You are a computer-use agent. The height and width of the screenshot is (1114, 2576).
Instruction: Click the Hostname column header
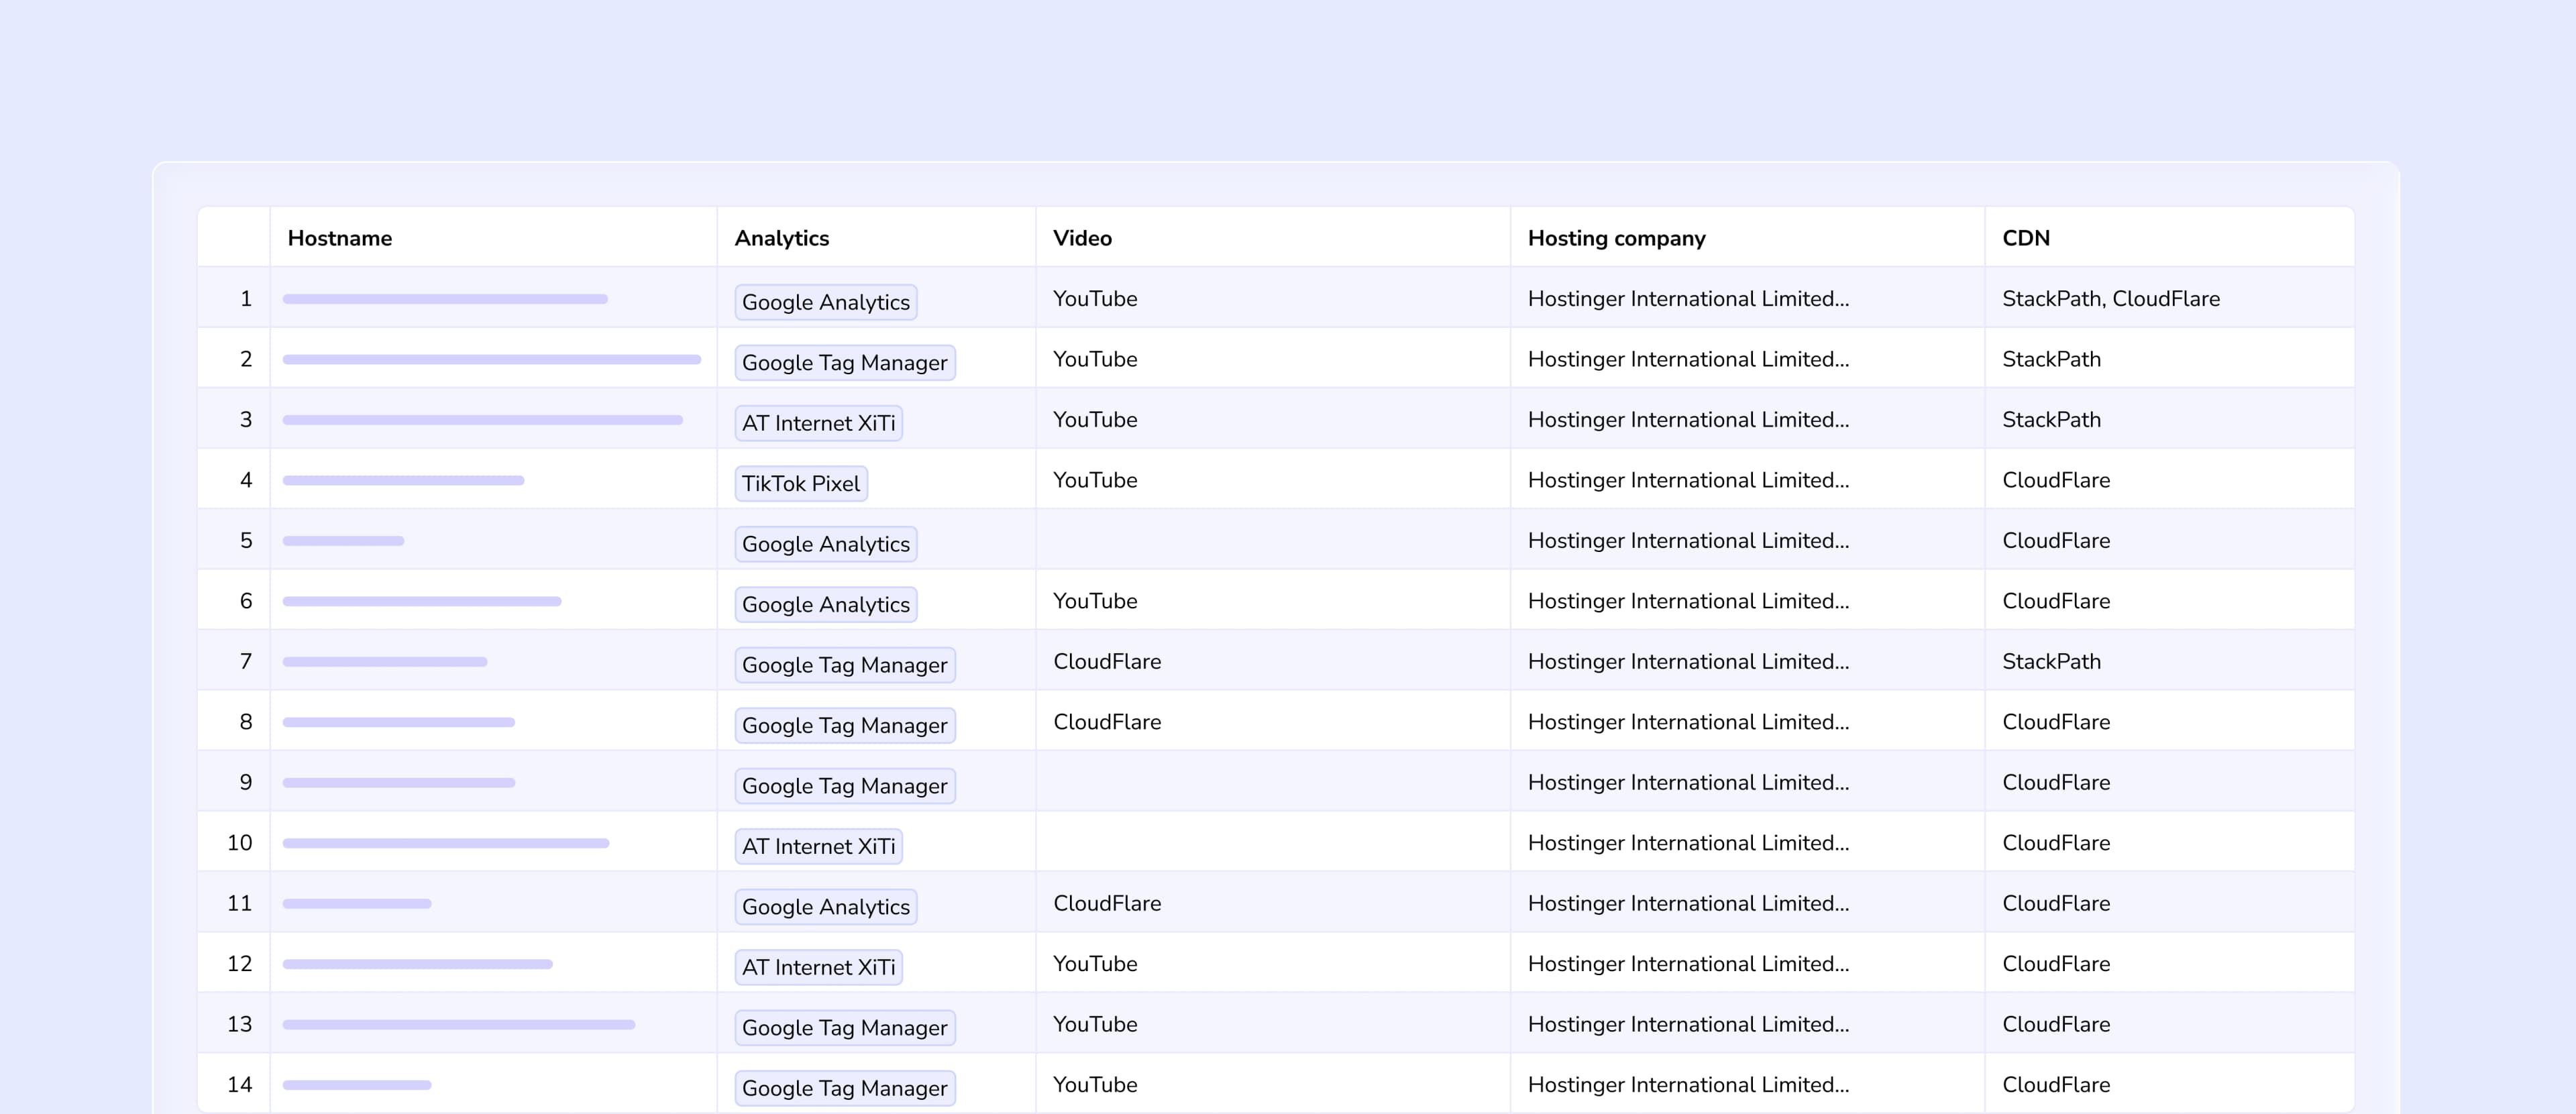pos(339,238)
